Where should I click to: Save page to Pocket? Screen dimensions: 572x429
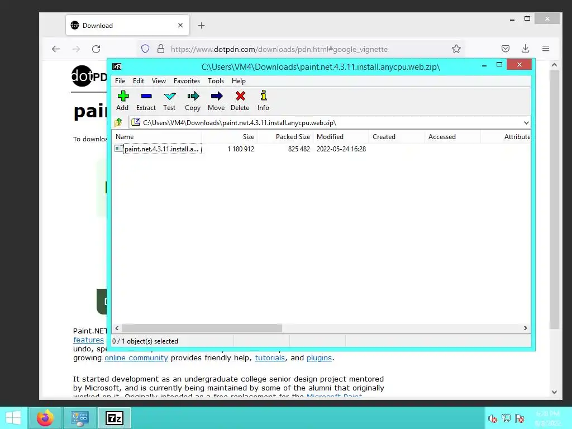tap(505, 49)
